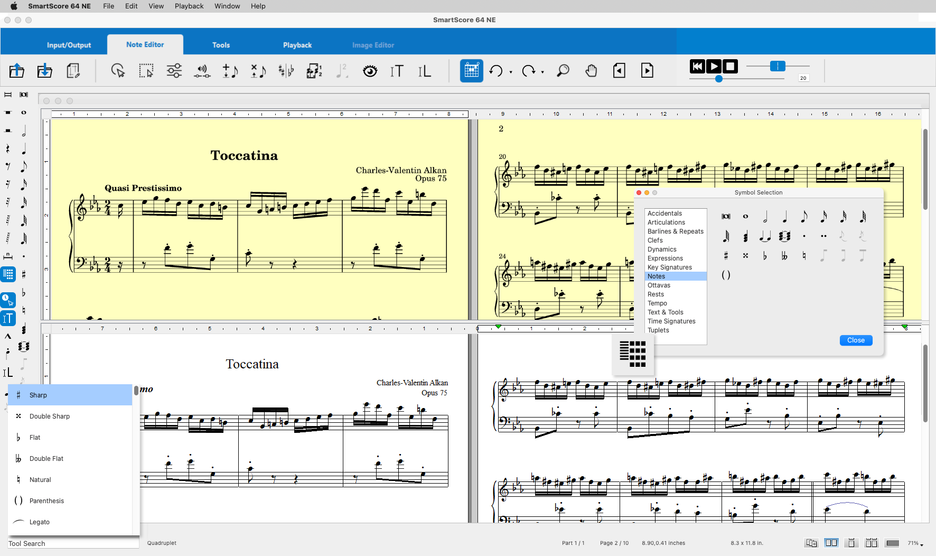Switch to the Tools tab

click(221, 45)
